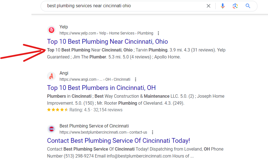This screenshot has height=167, width=268.
Task: Click the Best Plumbing Service favicon
Action: click(x=51, y=129)
